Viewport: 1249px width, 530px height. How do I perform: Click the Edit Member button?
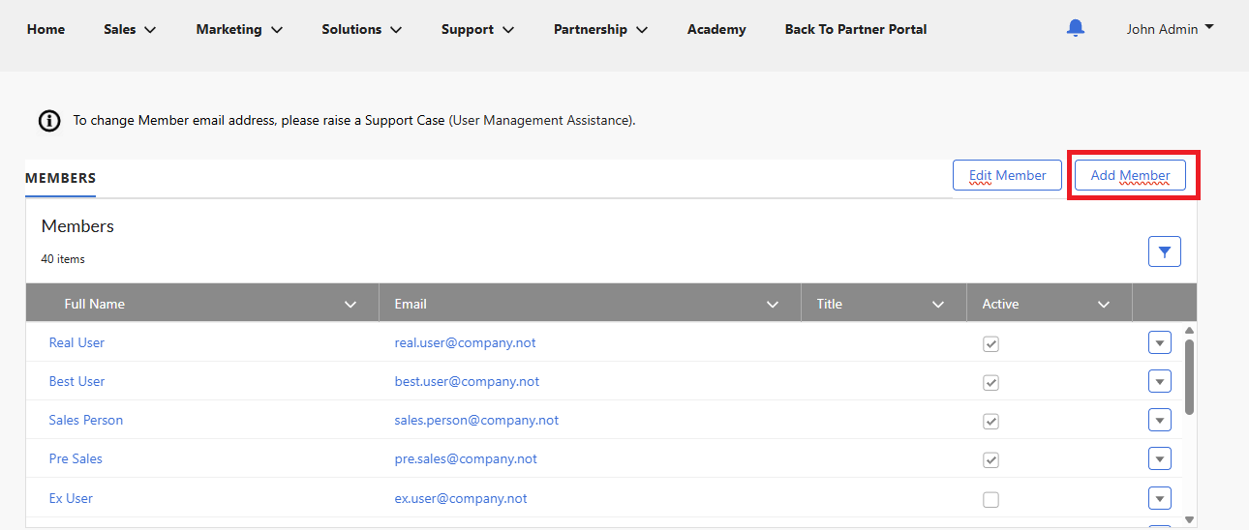click(x=1008, y=175)
